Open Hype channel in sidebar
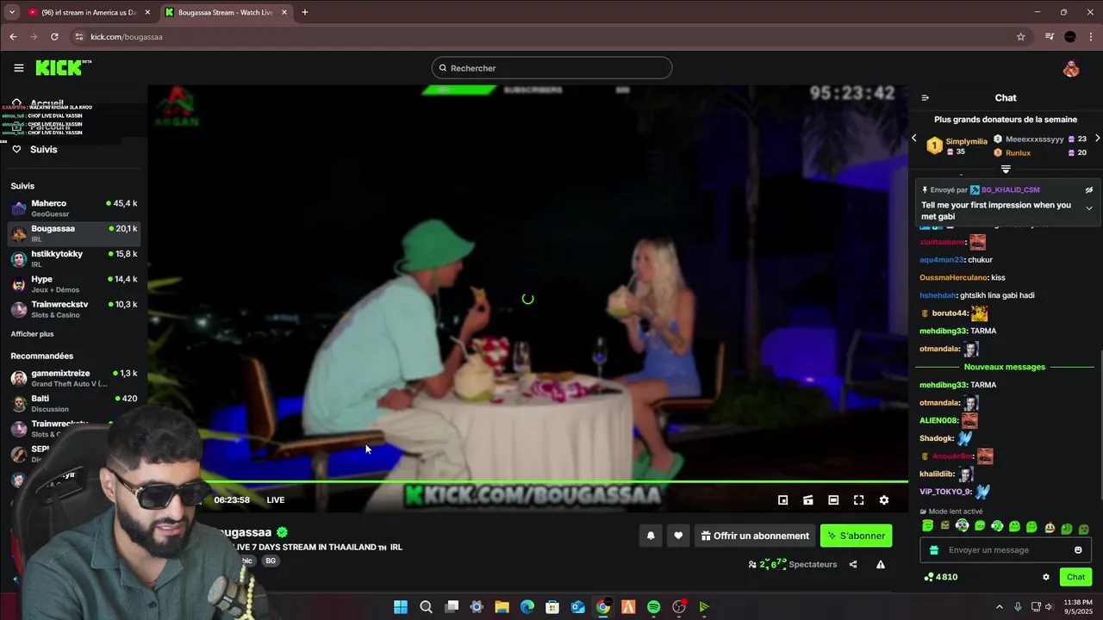1103x620 pixels. [x=73, y=284]
